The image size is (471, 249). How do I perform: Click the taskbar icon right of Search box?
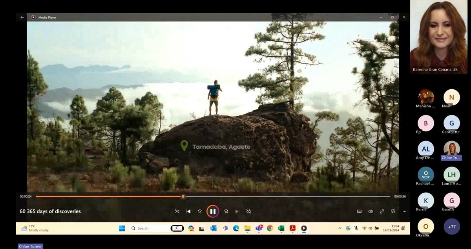[177, 228]
